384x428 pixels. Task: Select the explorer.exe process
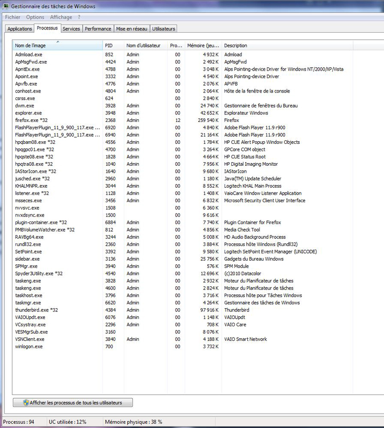coord(184,113)
